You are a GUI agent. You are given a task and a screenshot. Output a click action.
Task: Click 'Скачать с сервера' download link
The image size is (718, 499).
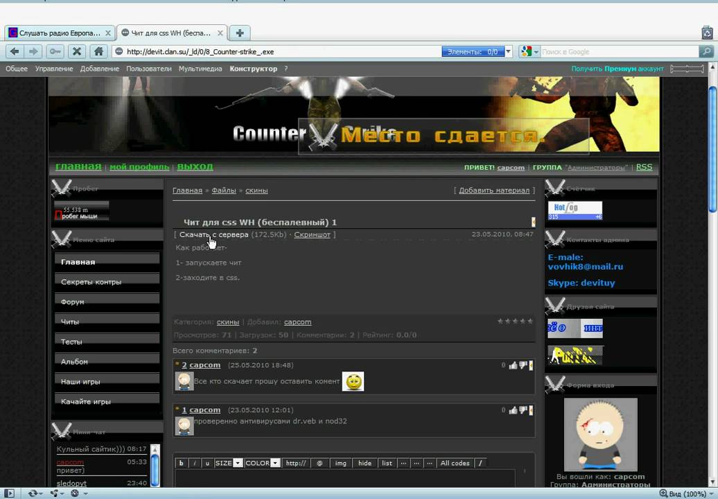pos(214,234)
